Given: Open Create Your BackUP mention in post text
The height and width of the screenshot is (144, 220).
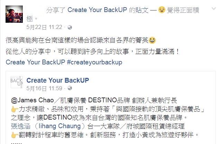Looking at the screenshot, I should tap(35, 62).
